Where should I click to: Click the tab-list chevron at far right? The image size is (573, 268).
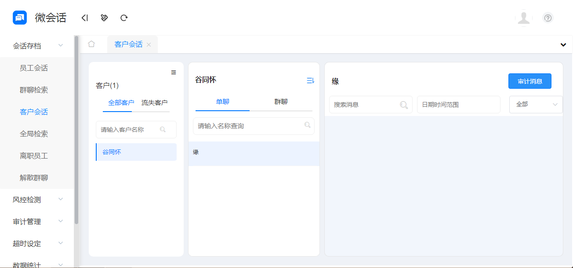click(x=563, y=44)
